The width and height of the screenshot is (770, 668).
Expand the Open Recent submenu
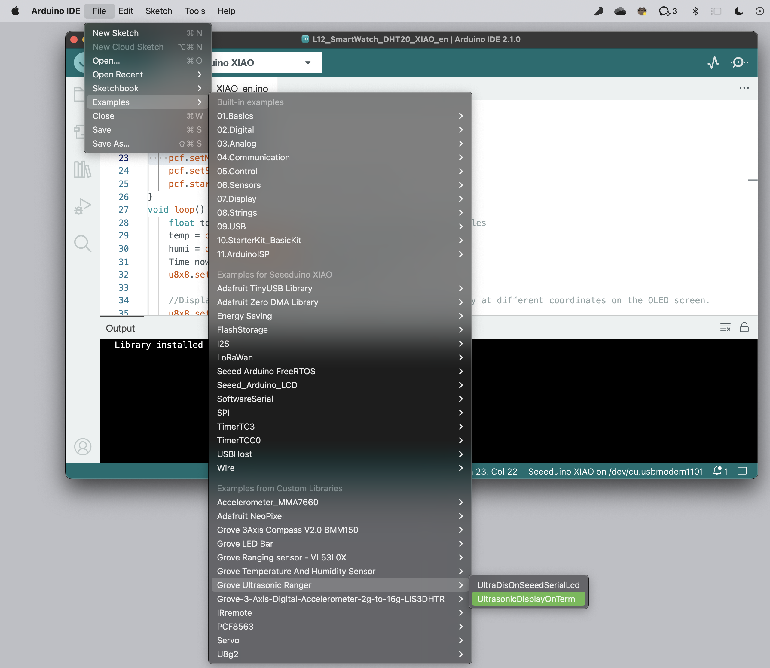pos(148,74)
